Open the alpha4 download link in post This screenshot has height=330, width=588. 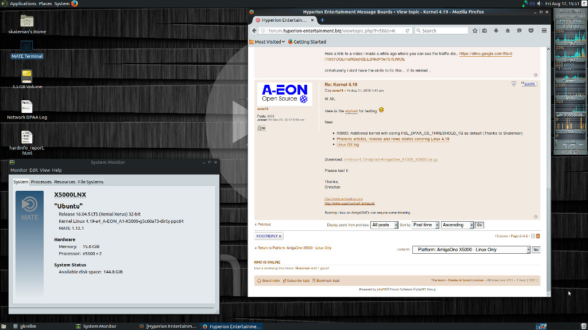pos(351,111)
